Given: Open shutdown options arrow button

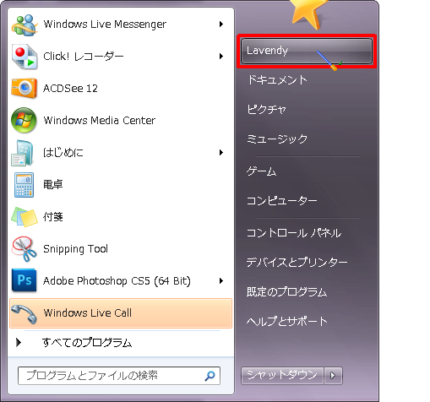Looking at the screenshot, I should tap(333, 376).
